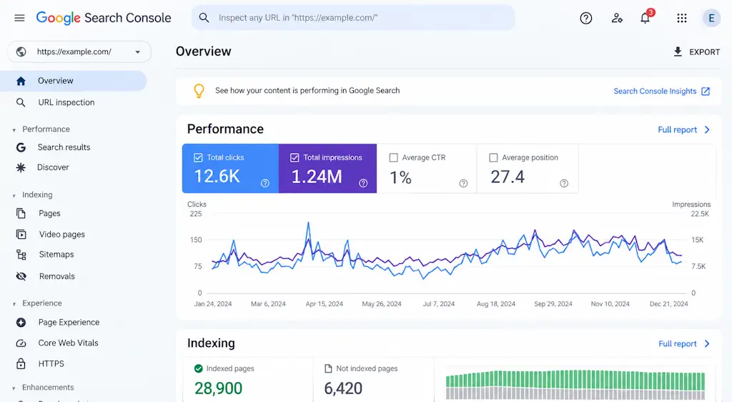Click inside the Inspect any URL field
This screenshot has width=732, height=402.
click(x=353, y=18)
